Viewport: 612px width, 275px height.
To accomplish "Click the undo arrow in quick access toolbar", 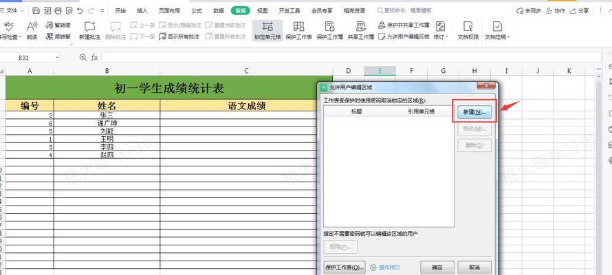I will [80, 11].
